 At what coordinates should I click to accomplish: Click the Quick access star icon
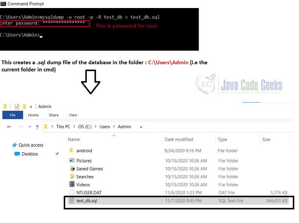[x=15, y=145]
